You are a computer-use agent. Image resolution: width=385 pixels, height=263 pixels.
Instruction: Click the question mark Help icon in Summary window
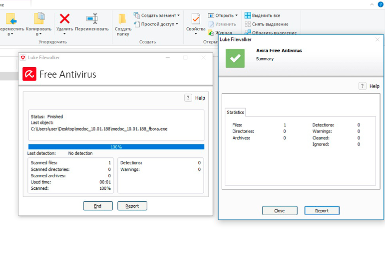tap(363, 86)
